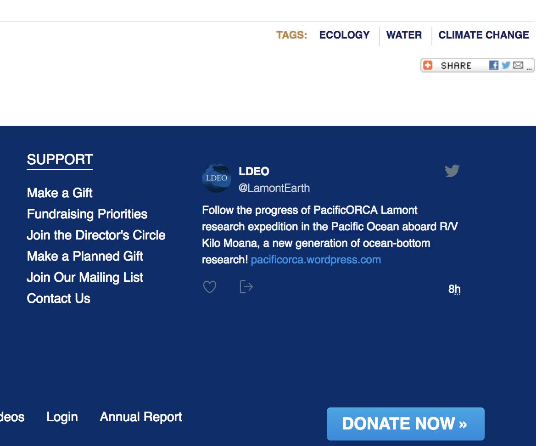559x446 pixels.
Task: Open the LDEO profile avatar
Action: click(216, 178)
